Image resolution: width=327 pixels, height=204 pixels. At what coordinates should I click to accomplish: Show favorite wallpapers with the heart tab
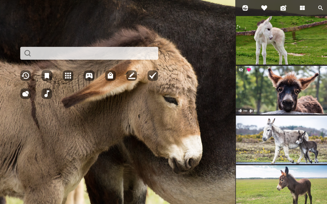click(x=264, y=8)
